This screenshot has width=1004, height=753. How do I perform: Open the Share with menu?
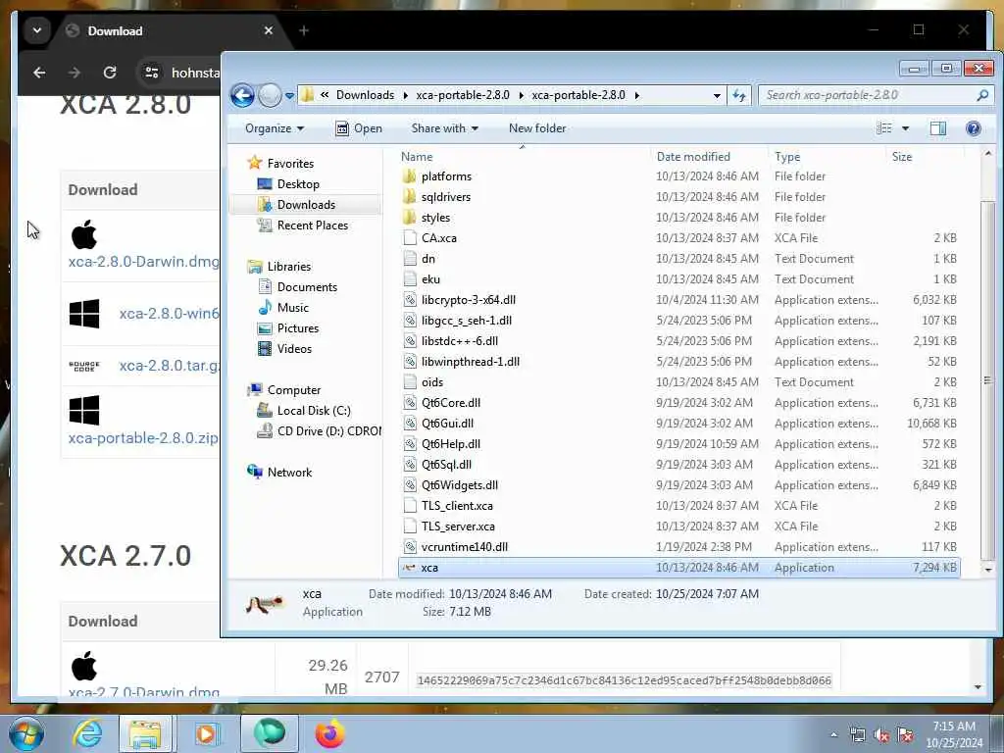click(444, 128)
